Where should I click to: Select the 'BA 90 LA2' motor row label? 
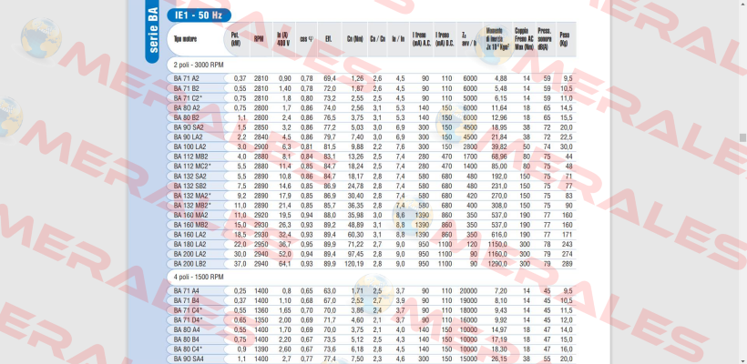click(x=189, y=137)
